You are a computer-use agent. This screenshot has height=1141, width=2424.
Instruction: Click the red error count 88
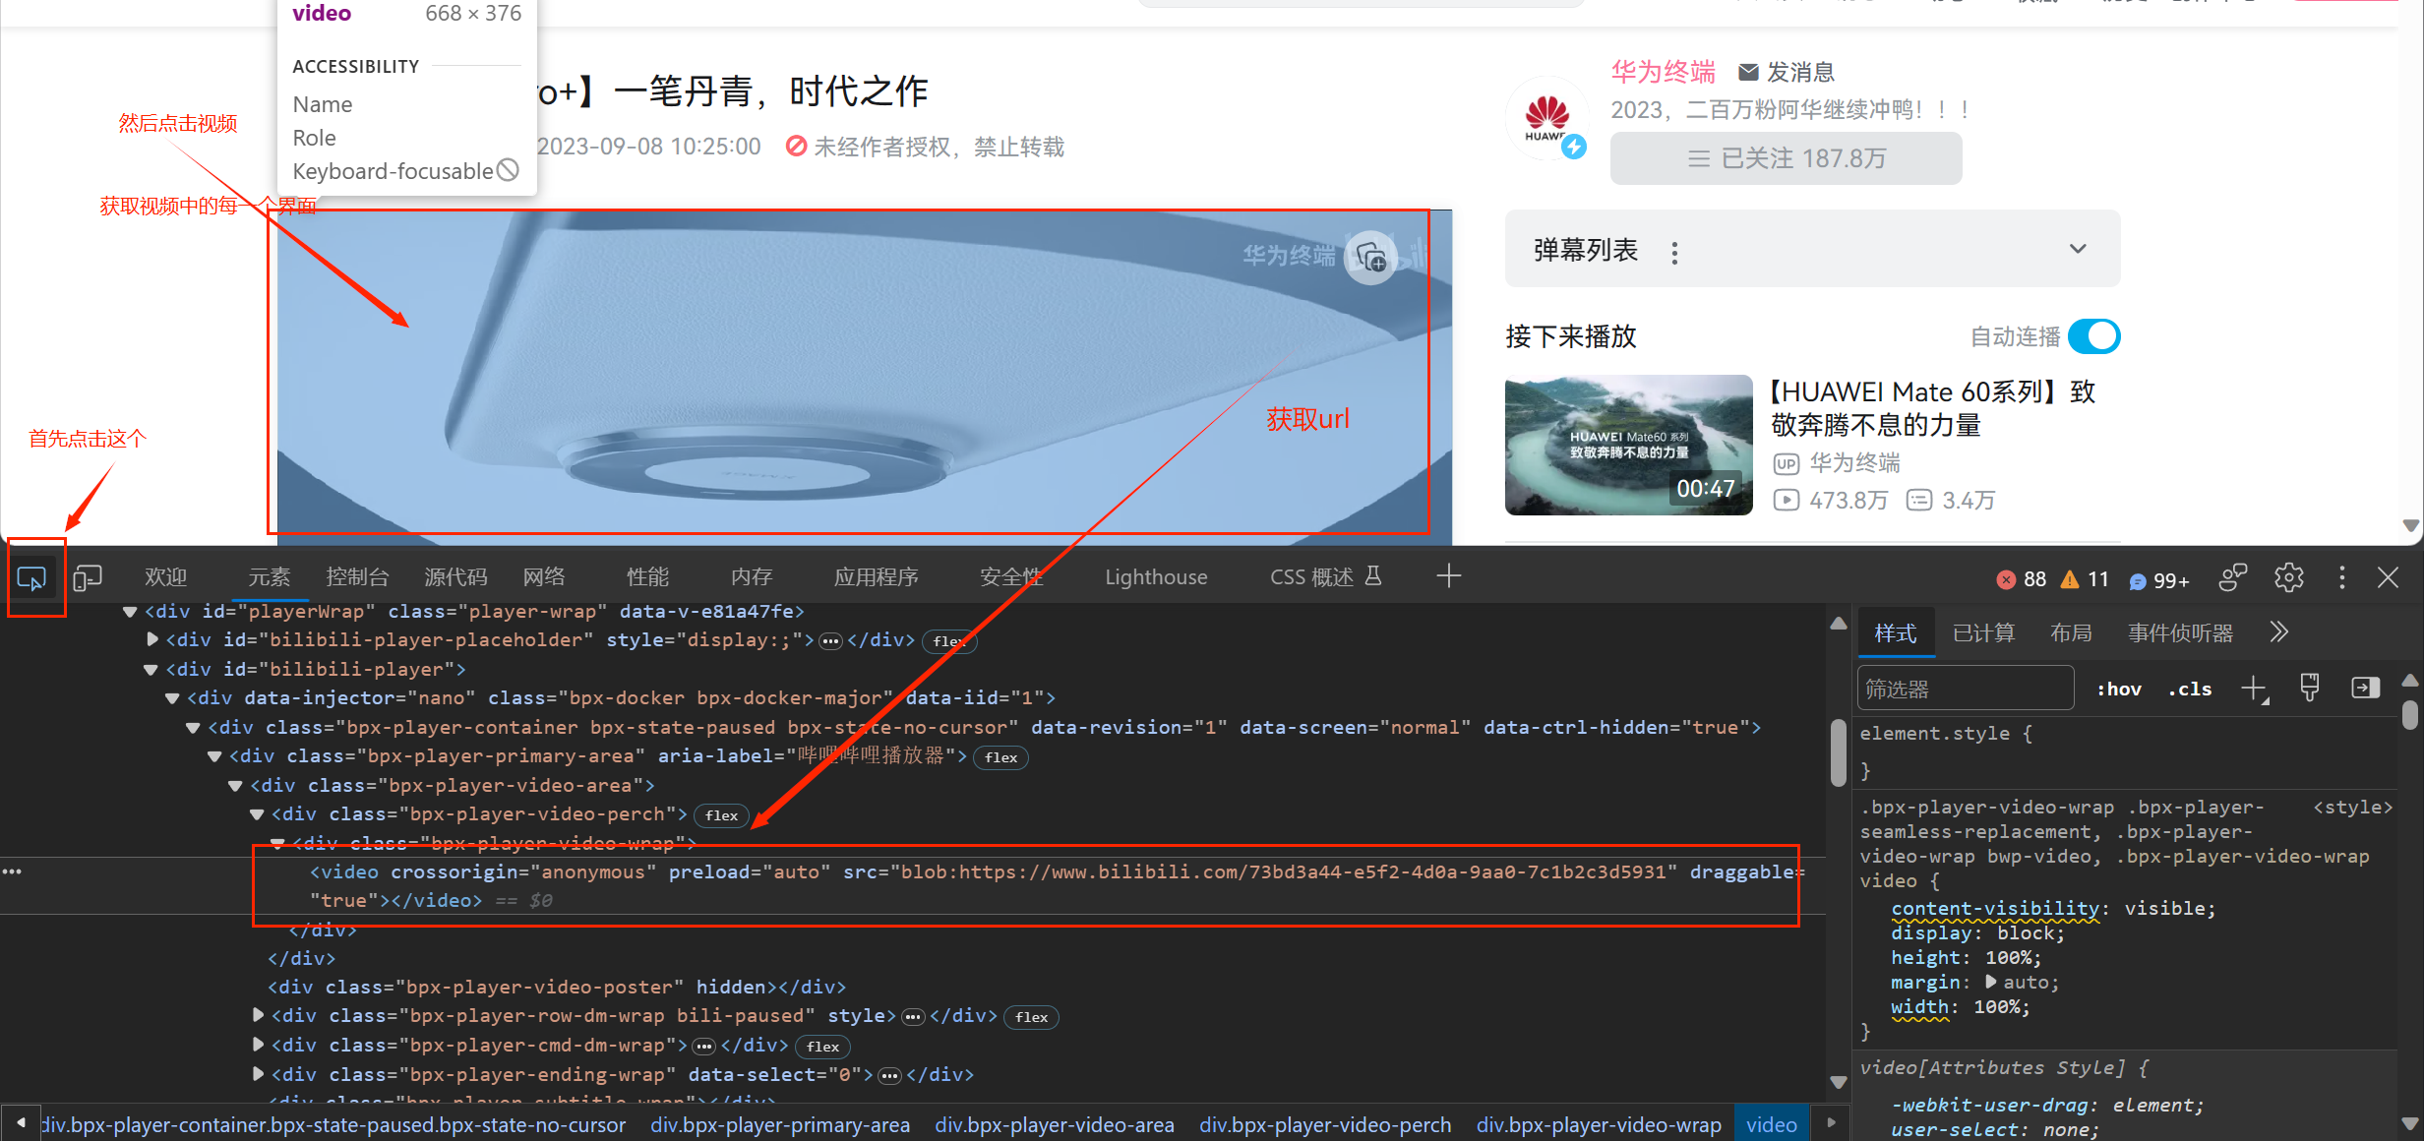[x=2023, y=579]
